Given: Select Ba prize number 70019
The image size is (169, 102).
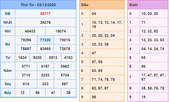Looking at the screenshot, I should 65,40.
